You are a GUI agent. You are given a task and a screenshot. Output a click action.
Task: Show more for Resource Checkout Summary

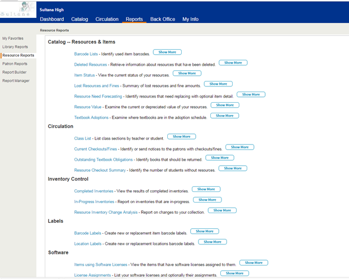[x=233, y=169]
